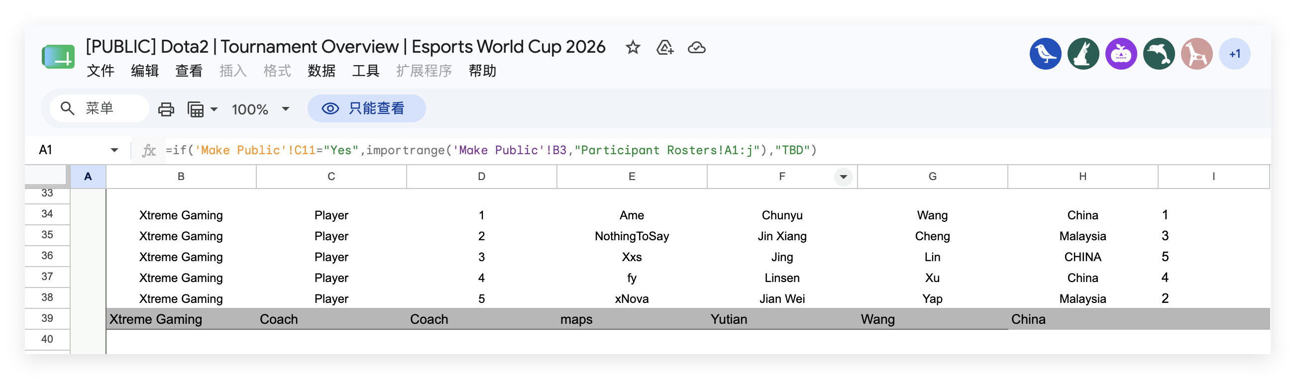1296x379 pixels.
Task: Click cell with 'fy'
Action: tap(632, 278)
